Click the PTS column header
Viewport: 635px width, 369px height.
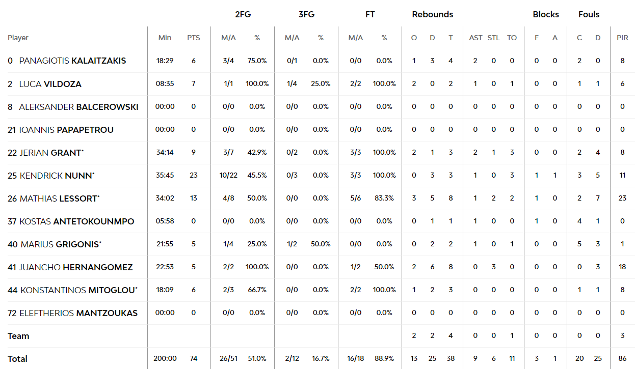coord(194,38)
